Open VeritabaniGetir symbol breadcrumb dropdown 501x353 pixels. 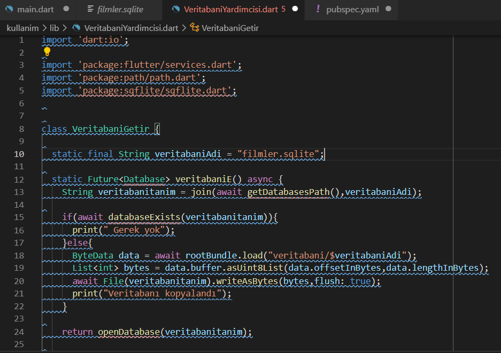tap(230, 28)
